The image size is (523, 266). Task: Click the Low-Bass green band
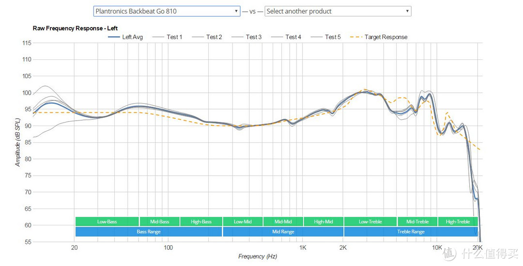pos(107,222)
